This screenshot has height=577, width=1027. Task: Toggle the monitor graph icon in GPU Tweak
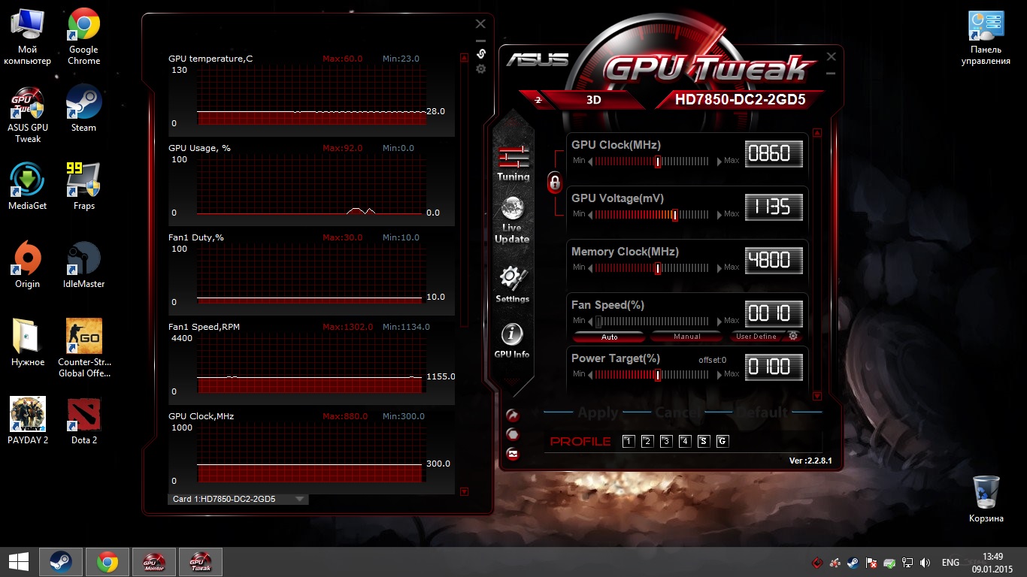click(512, 454)
